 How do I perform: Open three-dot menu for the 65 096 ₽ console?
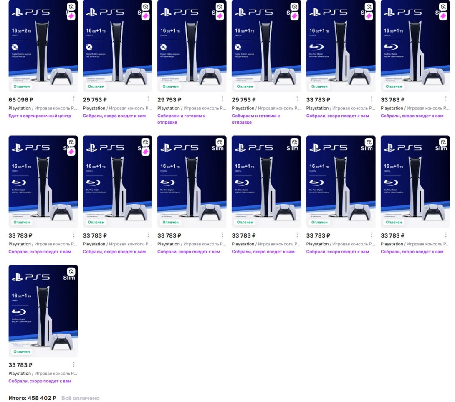click(74, 99)
